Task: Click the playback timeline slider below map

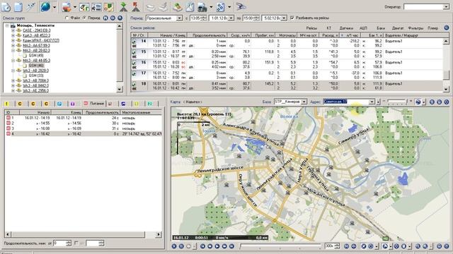Action: click(x=280, y=246)
